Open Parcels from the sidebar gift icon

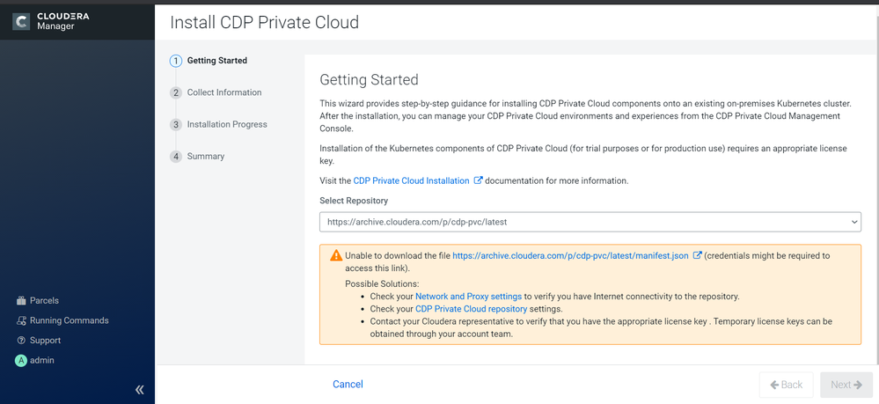click(21, 301)
